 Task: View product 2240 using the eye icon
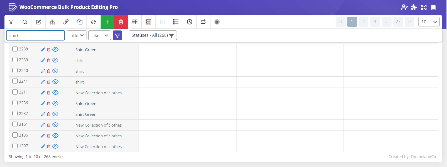click(x=55, y=71)
